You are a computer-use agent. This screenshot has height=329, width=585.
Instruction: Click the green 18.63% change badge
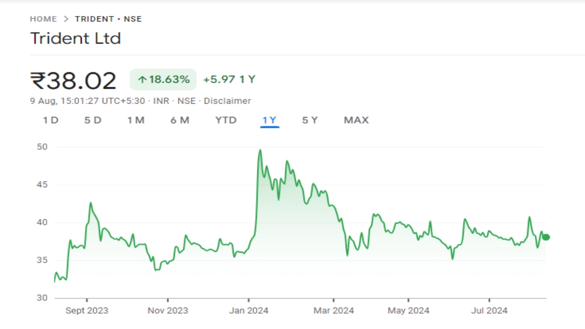pyautogui.click(x=163, y=80)
